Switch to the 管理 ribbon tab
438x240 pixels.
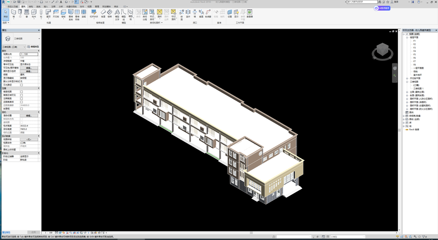click(97, 6)
